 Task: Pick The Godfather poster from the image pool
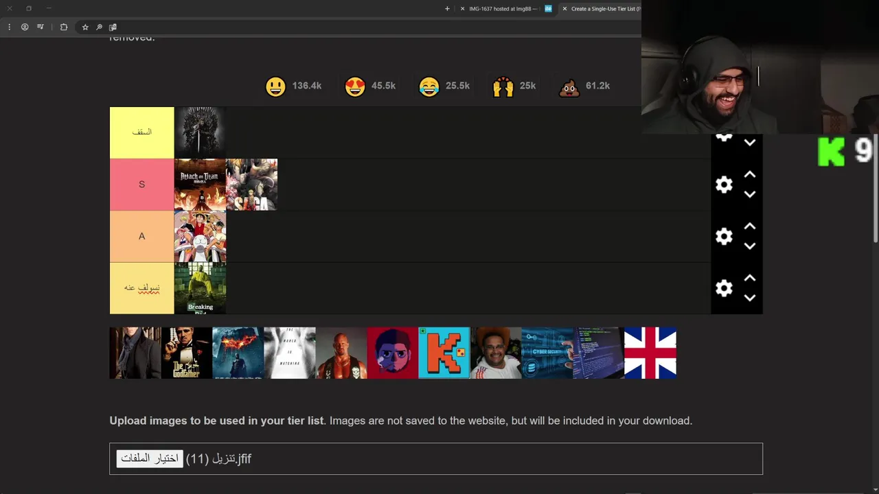pos(187,353)
